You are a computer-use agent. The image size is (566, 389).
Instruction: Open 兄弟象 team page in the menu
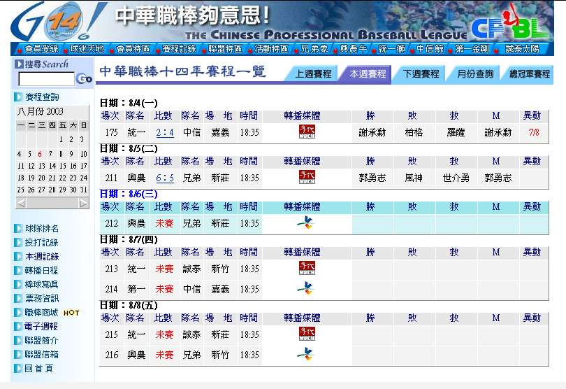[x=314, y=49]
